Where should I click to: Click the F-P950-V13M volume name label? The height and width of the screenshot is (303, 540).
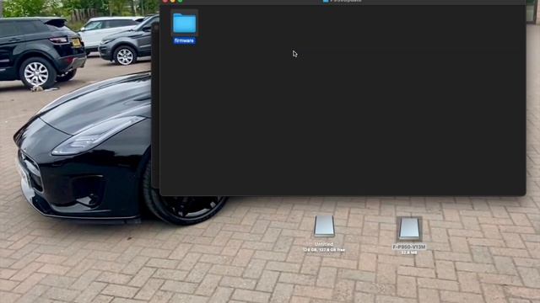point(409,247)
